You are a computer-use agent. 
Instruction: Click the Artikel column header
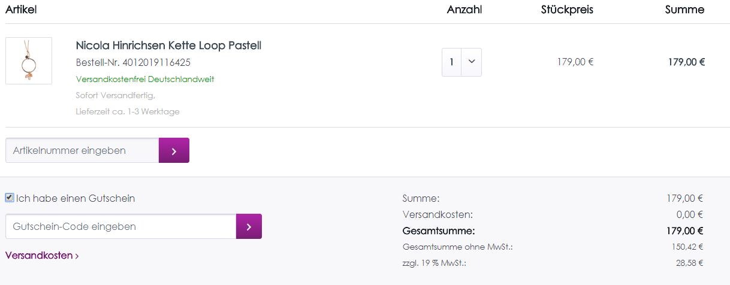[x=22, y=10]
